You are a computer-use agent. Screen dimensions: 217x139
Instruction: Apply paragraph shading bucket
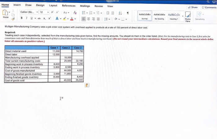coord(116,19)
